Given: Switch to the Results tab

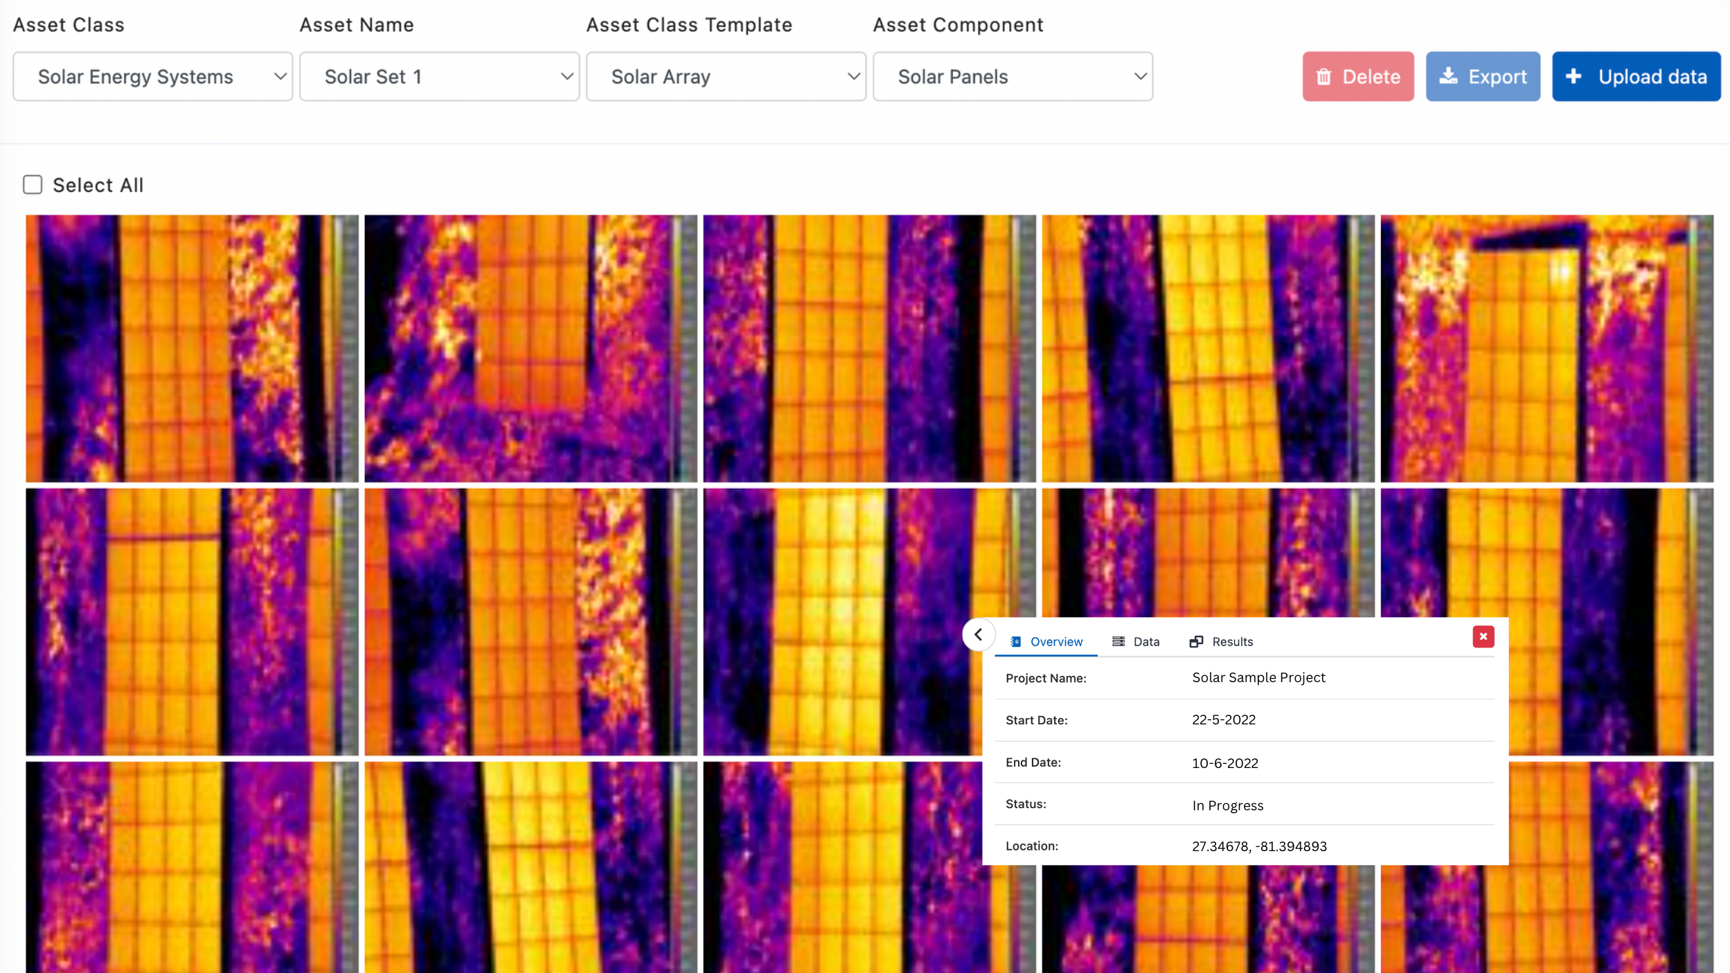Looking at the screenshot, I should point(1222,641).
